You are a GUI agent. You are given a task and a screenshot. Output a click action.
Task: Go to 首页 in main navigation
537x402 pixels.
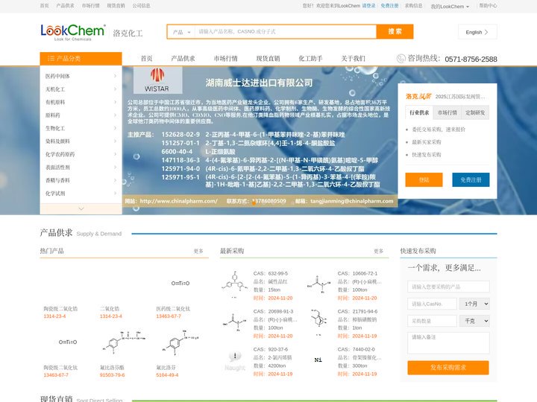[x=147, y=59]
